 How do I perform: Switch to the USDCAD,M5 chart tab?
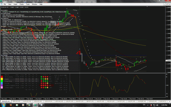pos(59,102)
